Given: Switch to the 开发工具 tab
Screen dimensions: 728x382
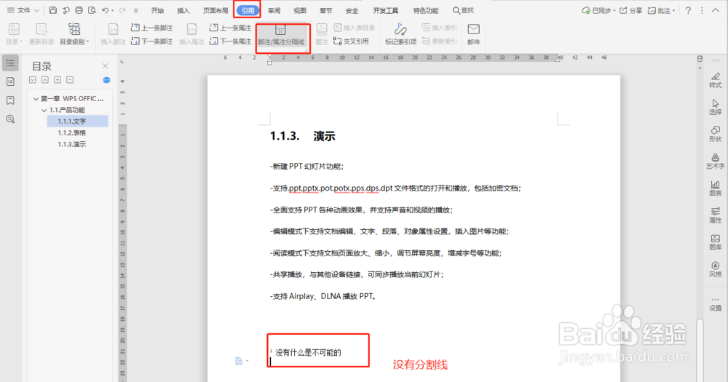Looking at the screenshot, I should click(386, 10).
